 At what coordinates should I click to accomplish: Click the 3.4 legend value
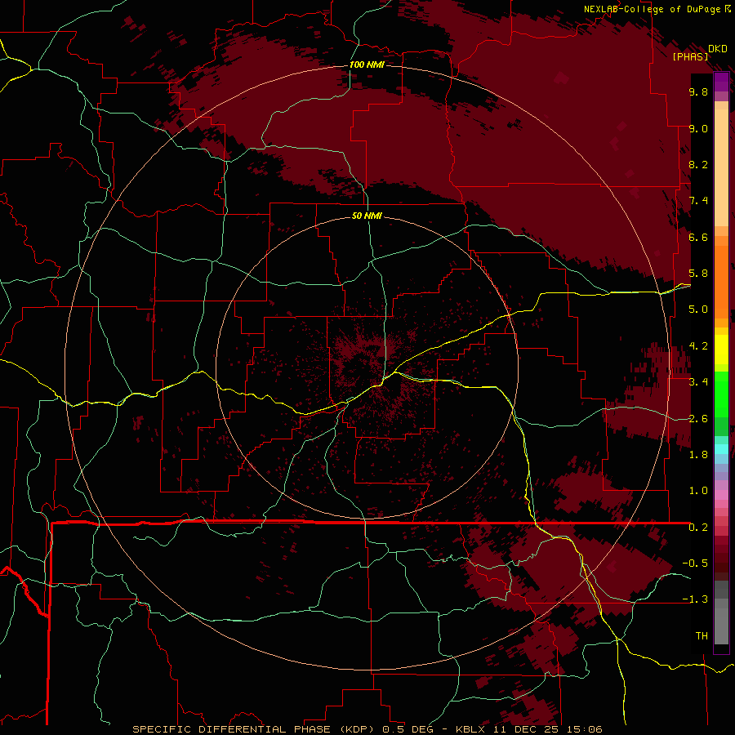click(x=698, y=382)
